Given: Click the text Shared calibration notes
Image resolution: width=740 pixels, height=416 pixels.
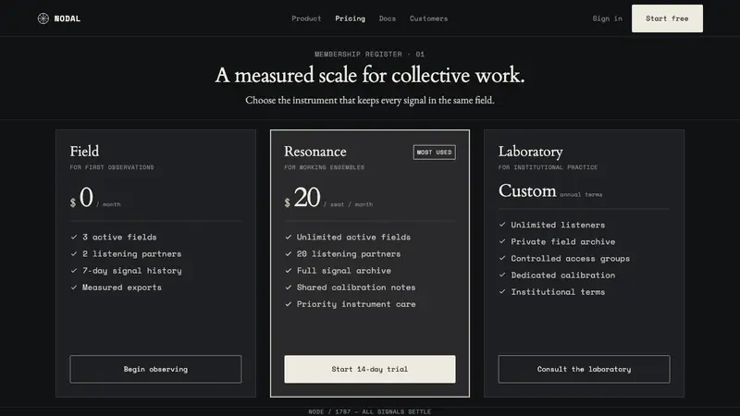Looking at the screenshot, I should [x=356, y=288].
